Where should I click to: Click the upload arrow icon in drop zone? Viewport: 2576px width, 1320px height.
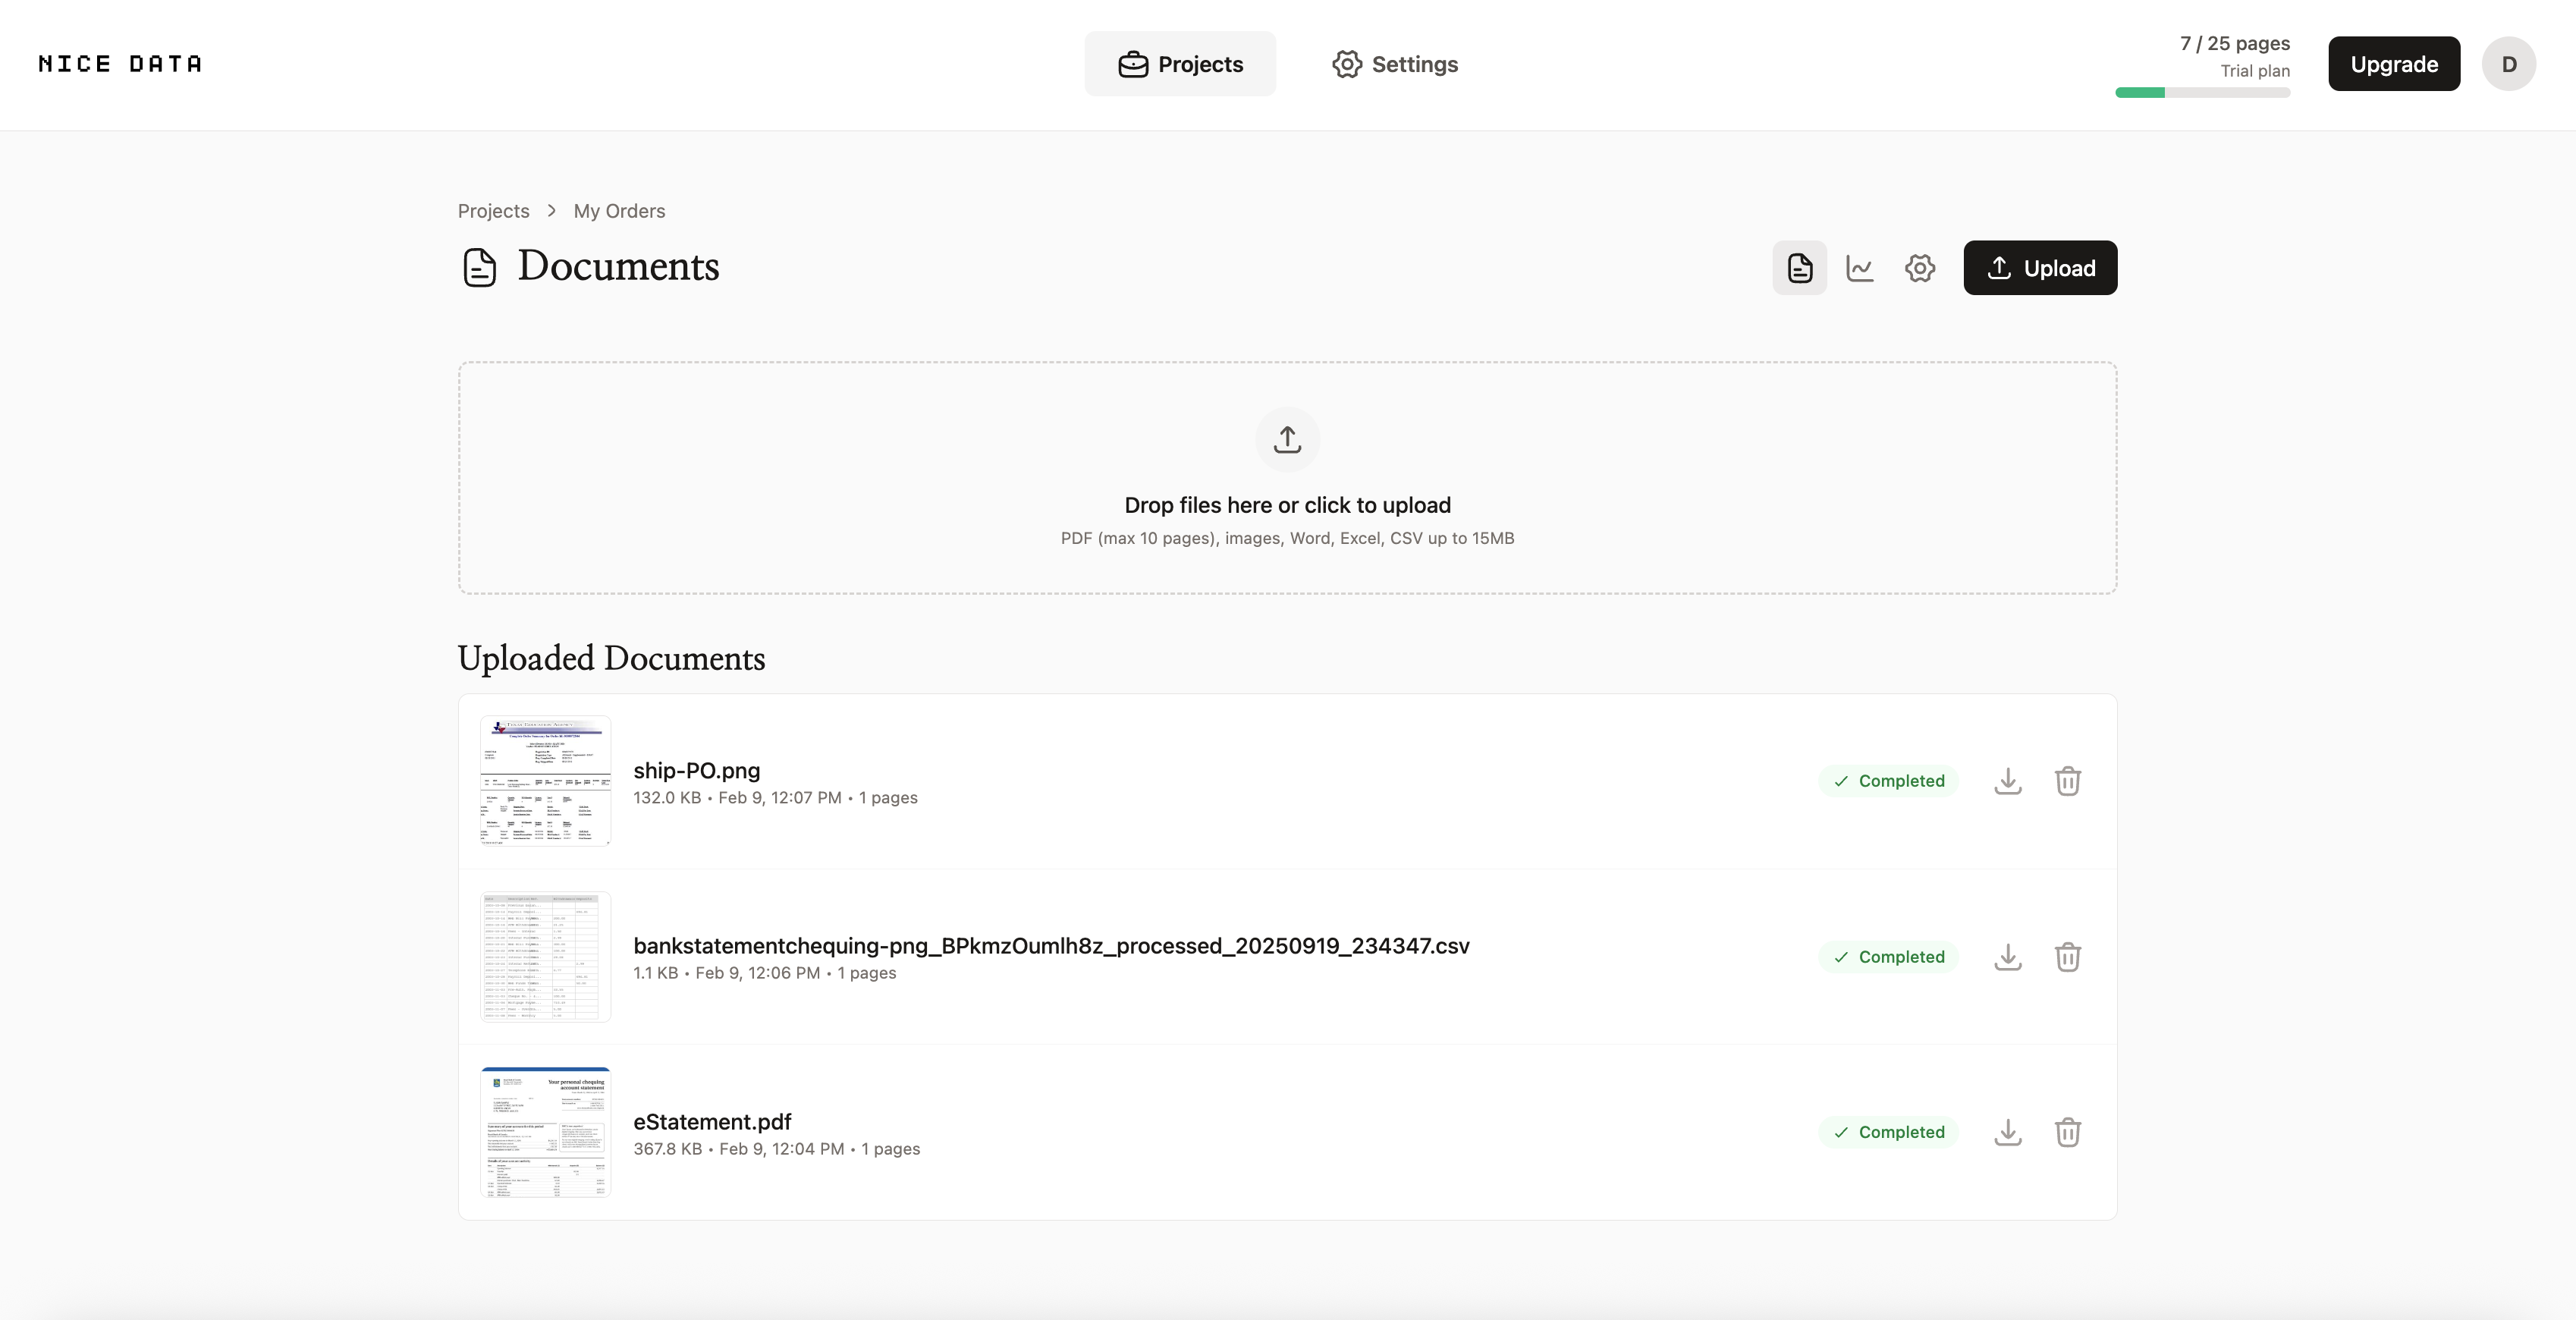(x=1287, y=440)
